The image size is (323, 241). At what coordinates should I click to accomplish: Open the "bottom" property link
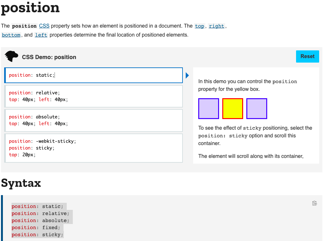(x=11, y=35)
